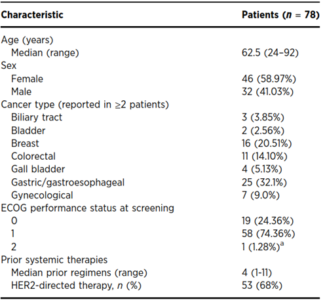Click the Male count 32 (41.03%)
325x300 pixels.
point(267,92)
